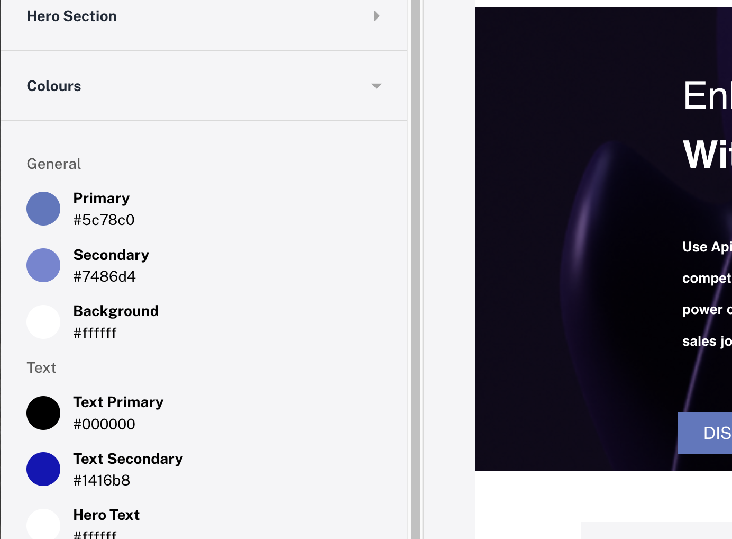Select the General group label
This screenshot has height=539, width=732.
(x=53, y=164)
